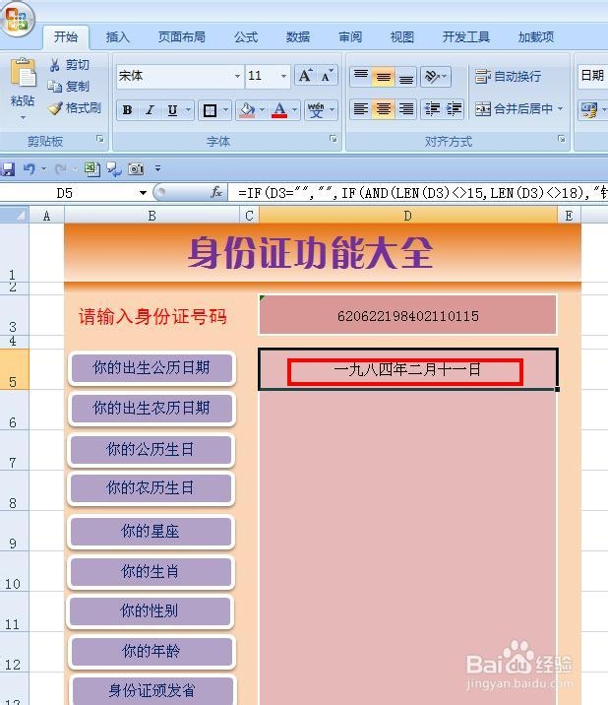
Task: Click the Paste clipboard icon
Action: (23, 73)
